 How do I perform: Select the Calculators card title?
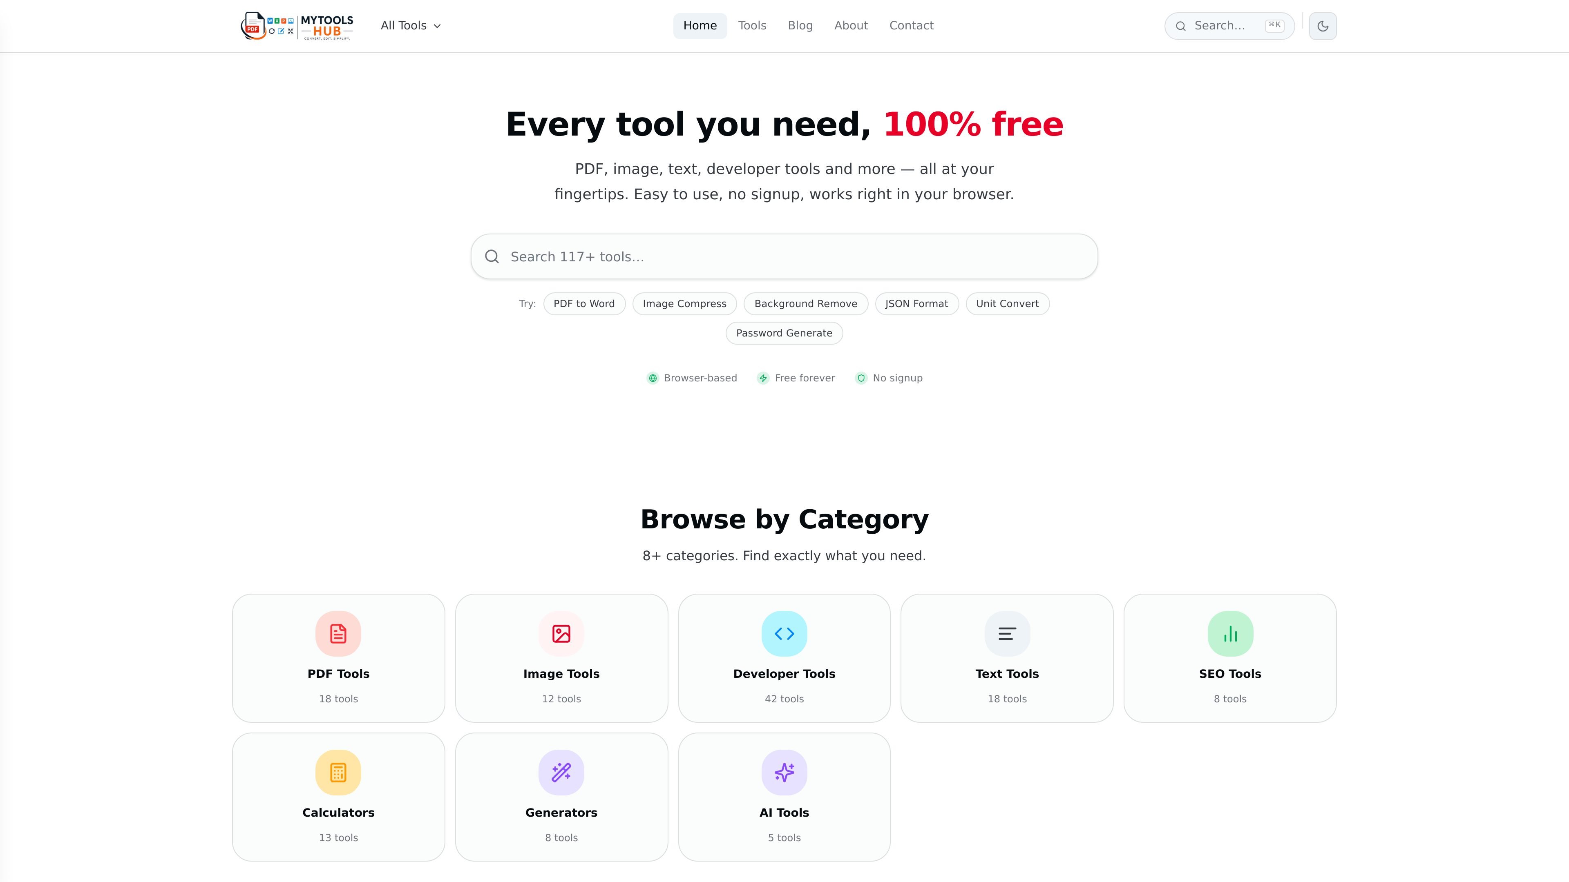(x=338, y=813)
